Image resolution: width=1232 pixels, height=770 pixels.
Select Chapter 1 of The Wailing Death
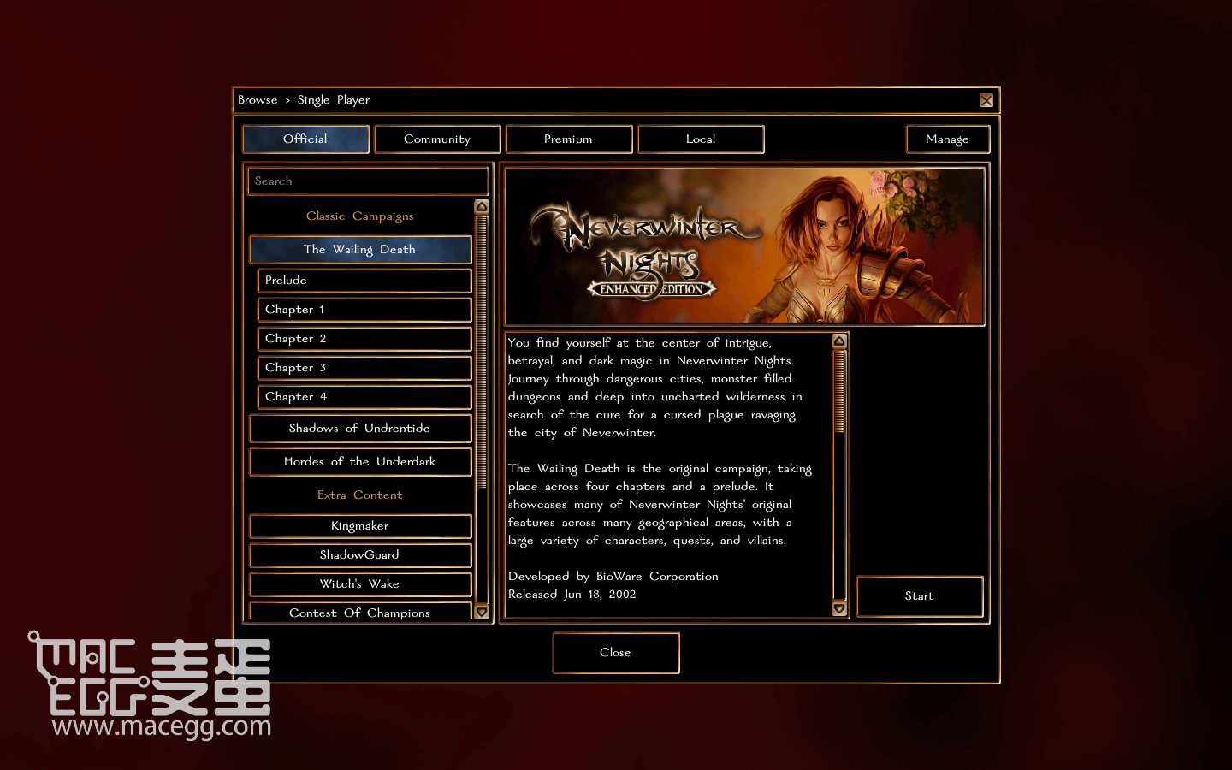364,310
